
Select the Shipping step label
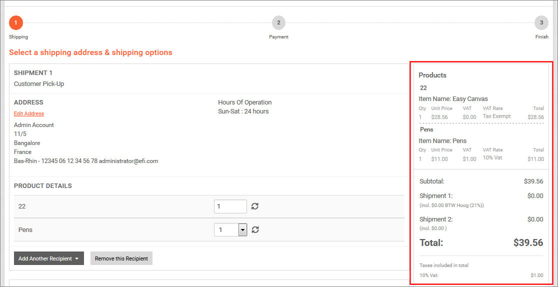pyautogui.click(x=18, y=37)
